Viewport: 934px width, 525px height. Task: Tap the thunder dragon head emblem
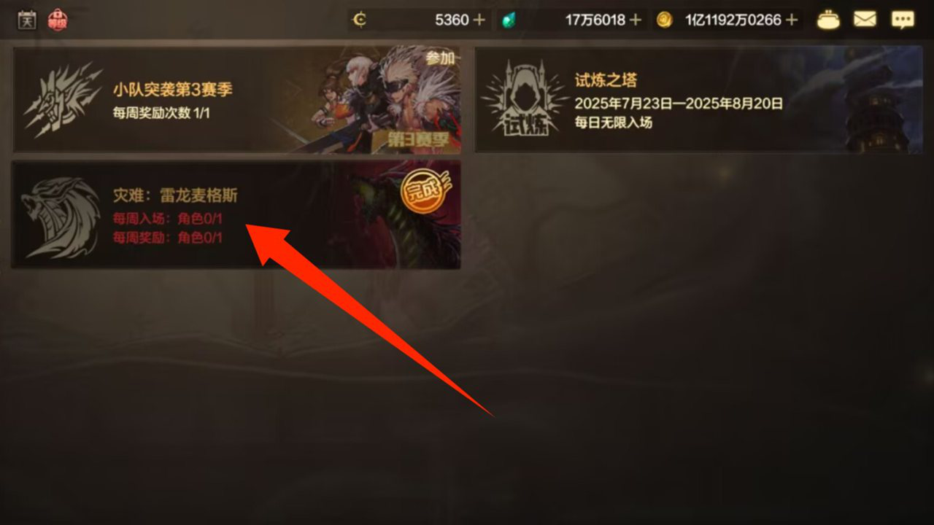coord(61,216)
